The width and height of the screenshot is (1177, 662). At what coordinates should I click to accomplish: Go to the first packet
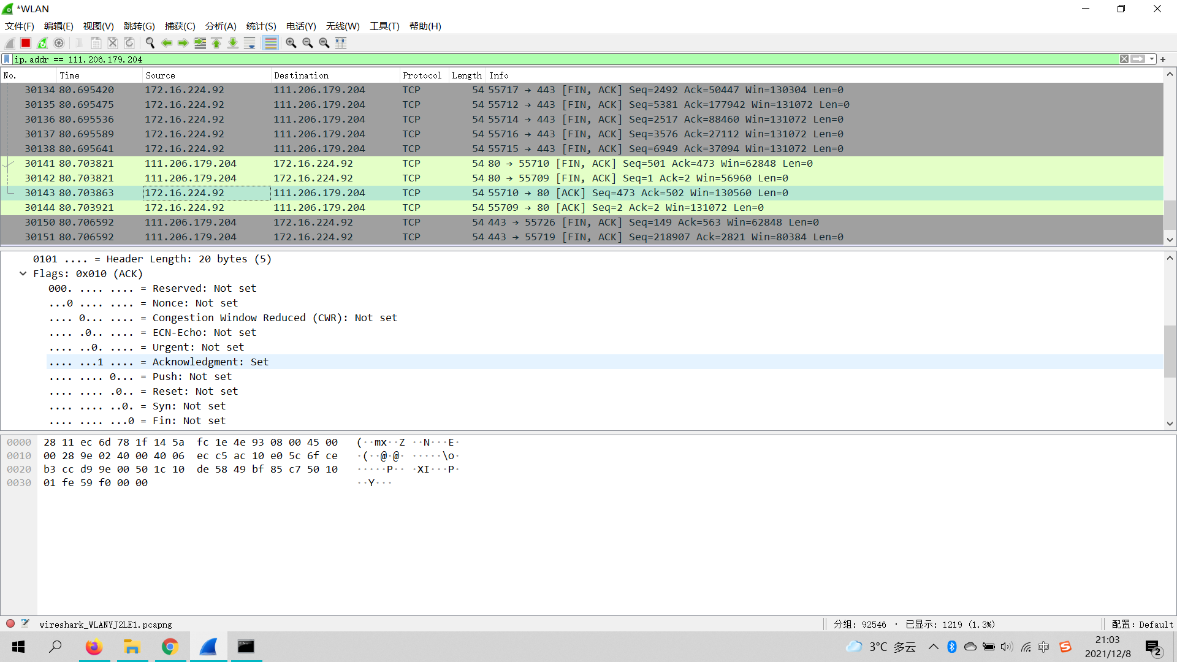[216, 43]
